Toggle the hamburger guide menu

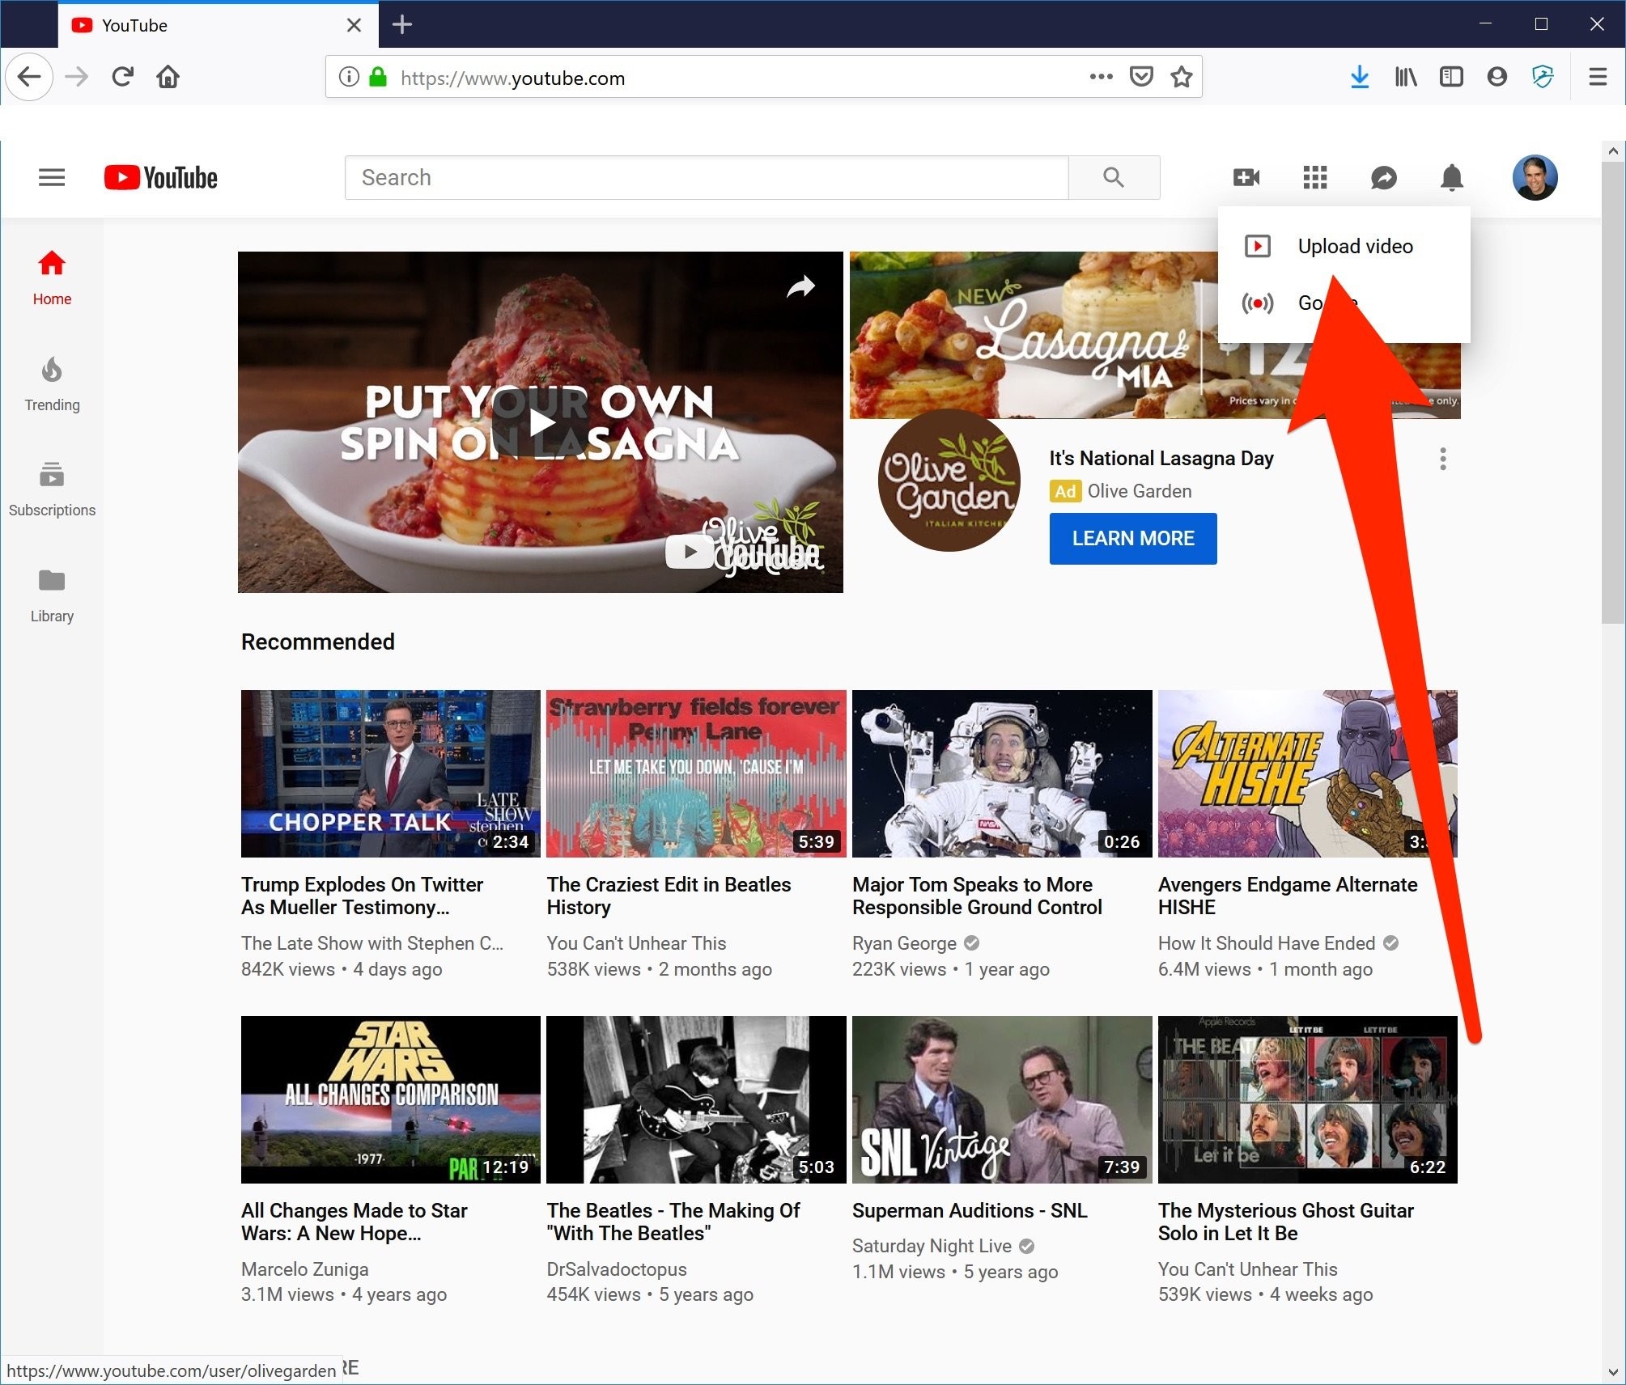click(x=52, y=177)
